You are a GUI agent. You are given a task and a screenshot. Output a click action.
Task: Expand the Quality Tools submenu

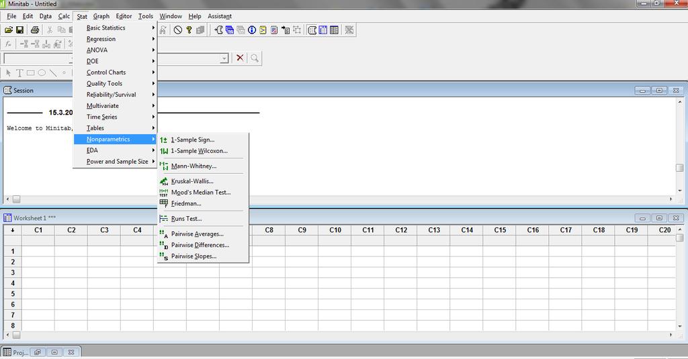click(x=115, y=83)
